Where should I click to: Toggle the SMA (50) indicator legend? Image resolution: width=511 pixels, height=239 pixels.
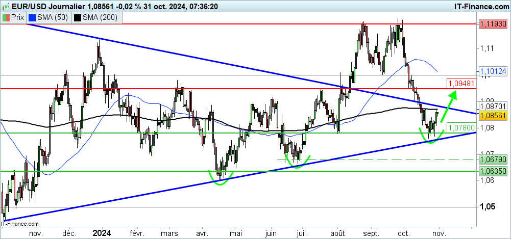tap(50, 17)
